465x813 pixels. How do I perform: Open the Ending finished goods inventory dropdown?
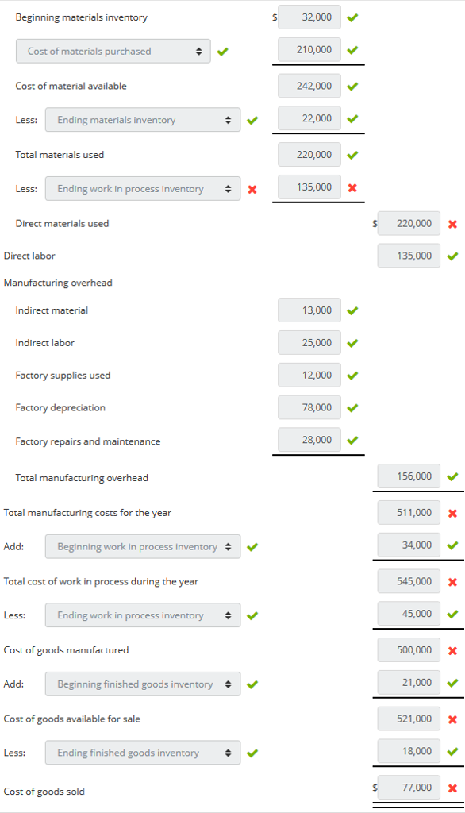[143, 752]
